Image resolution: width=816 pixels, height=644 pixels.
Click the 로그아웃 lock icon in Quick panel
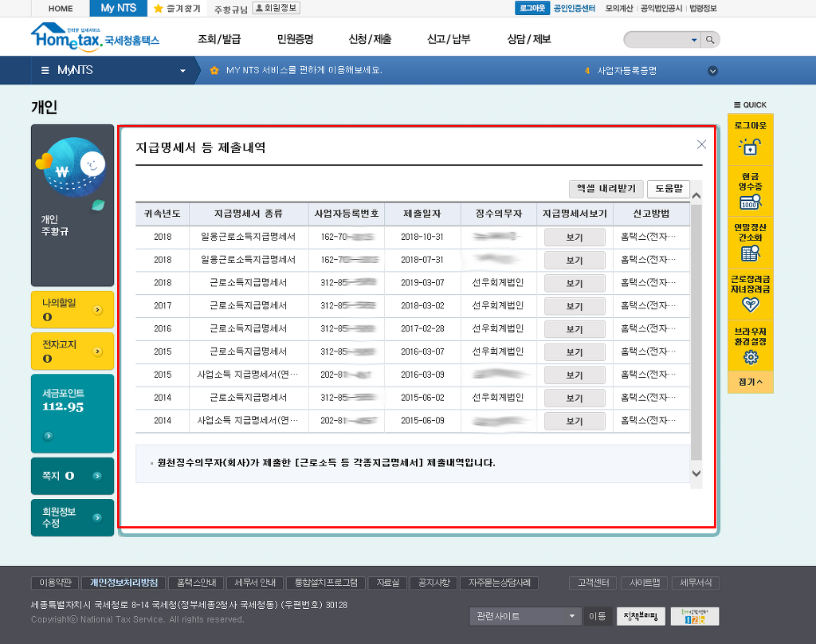pyautogui.click(x=750, y=147)
